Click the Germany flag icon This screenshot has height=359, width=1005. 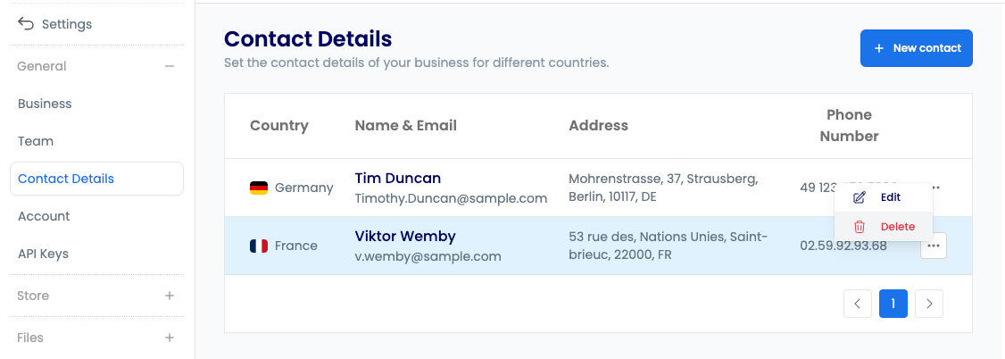pyautogui.click(x=259, y=188)
